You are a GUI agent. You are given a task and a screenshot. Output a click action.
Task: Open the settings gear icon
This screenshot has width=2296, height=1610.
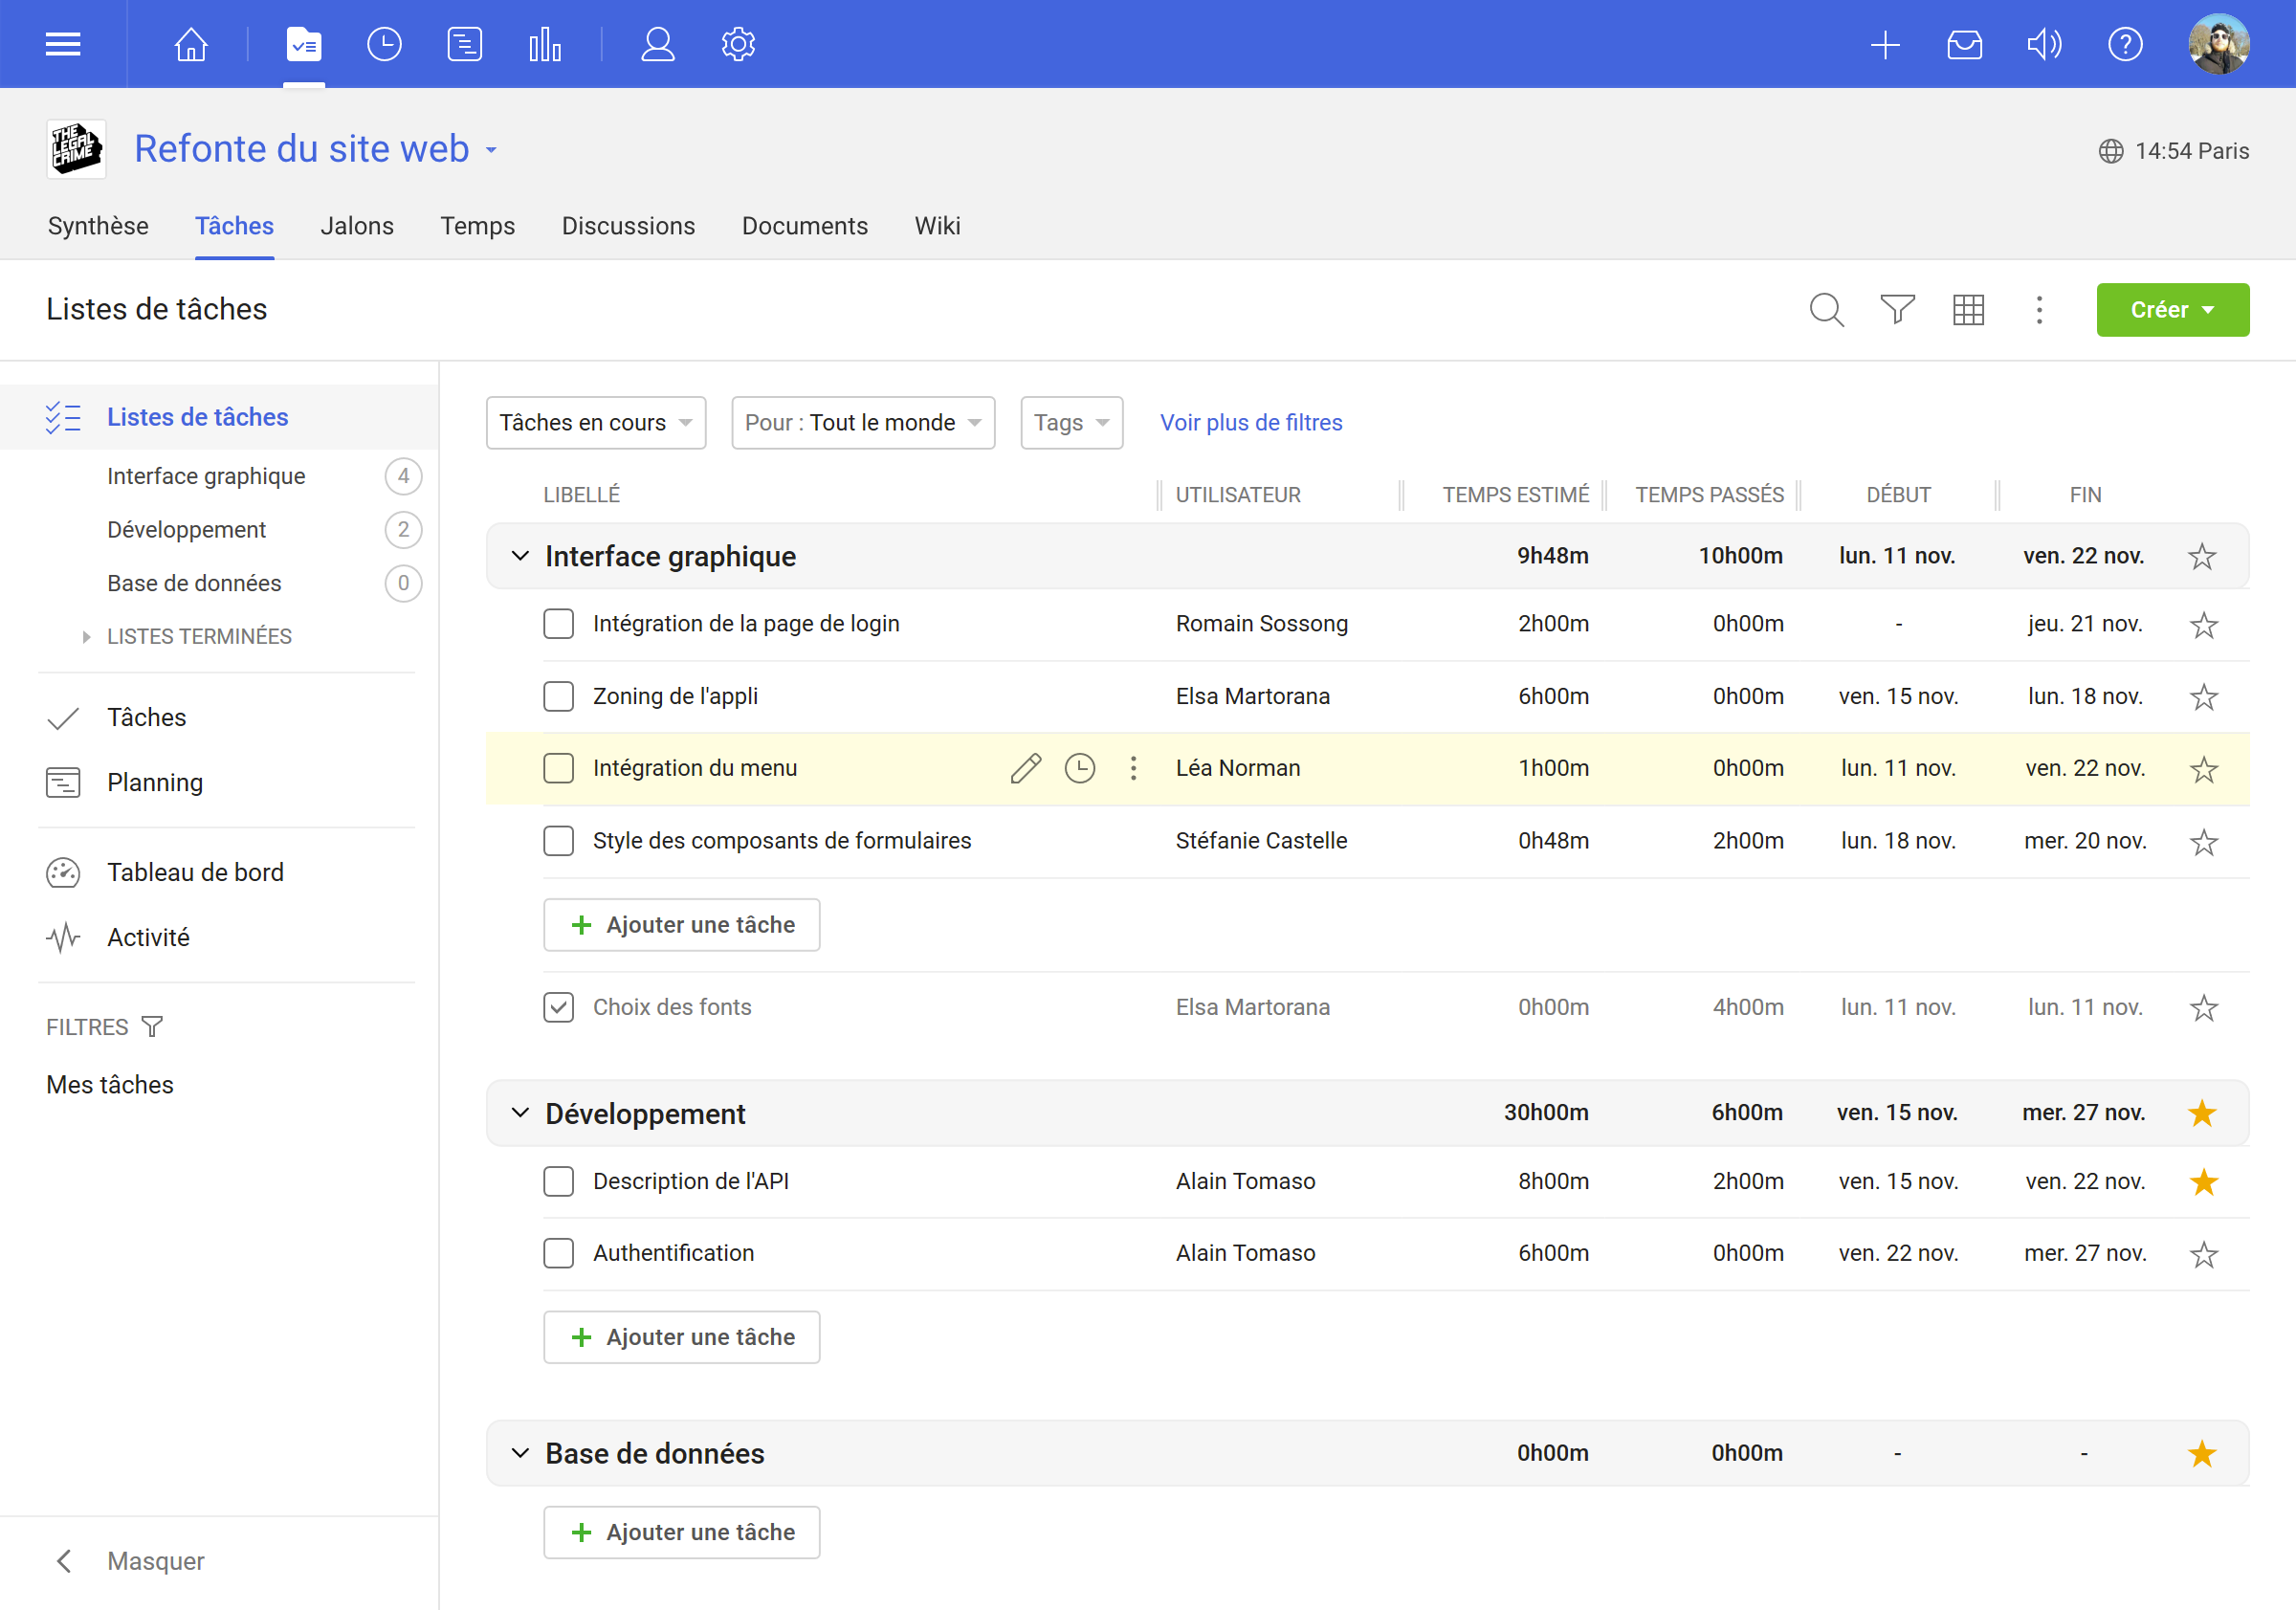pos(738,44)
